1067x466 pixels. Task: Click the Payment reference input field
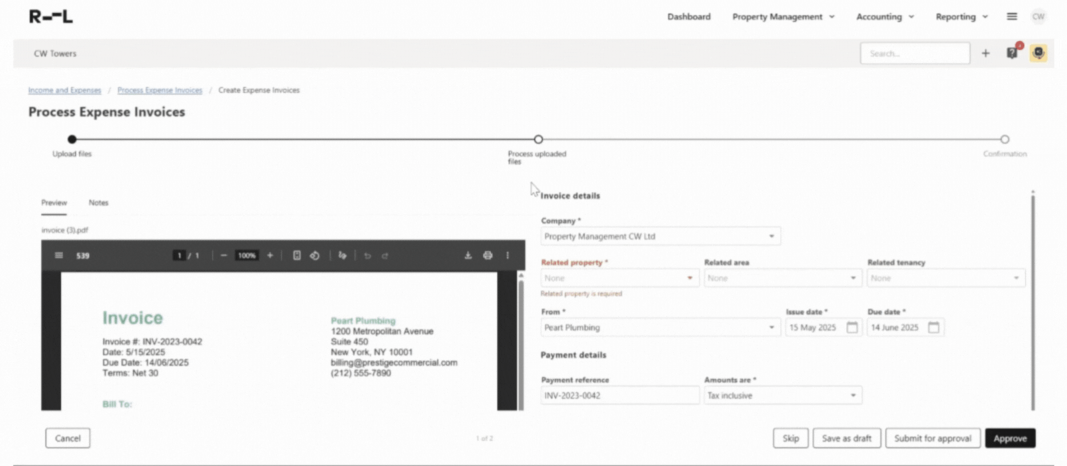620,395
